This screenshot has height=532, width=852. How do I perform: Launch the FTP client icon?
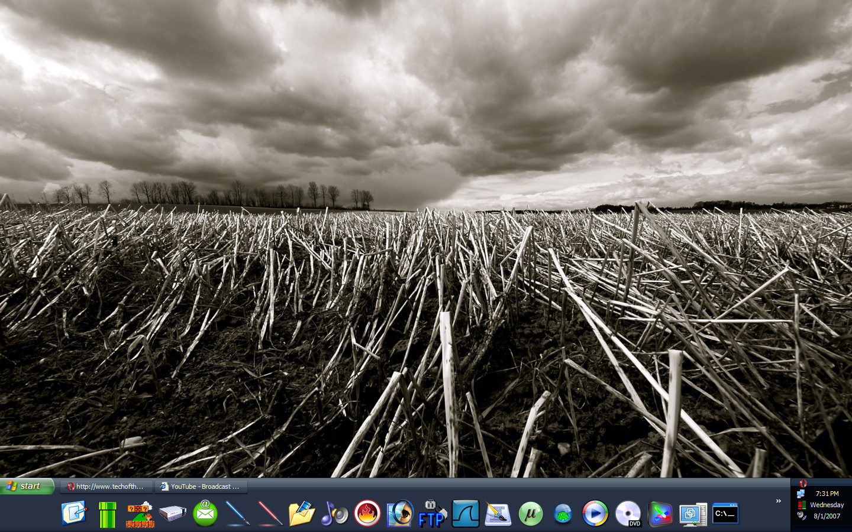(432, 514)
